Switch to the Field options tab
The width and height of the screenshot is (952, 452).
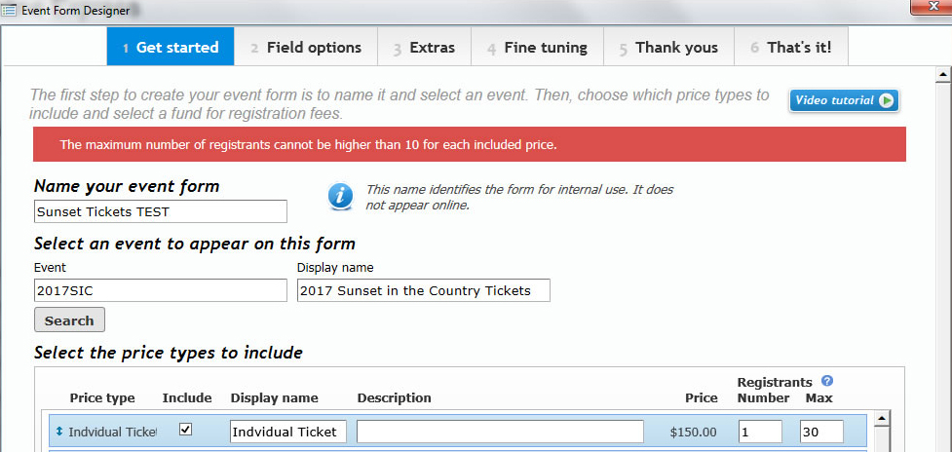(306, 48)
